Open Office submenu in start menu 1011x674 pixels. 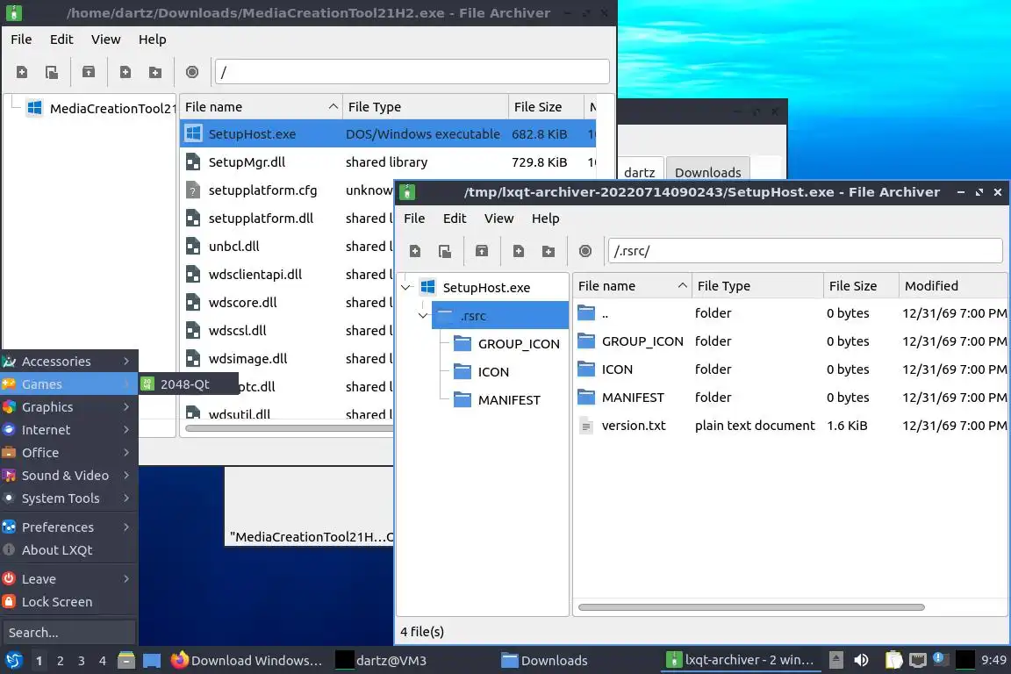[x=69, y=453]
